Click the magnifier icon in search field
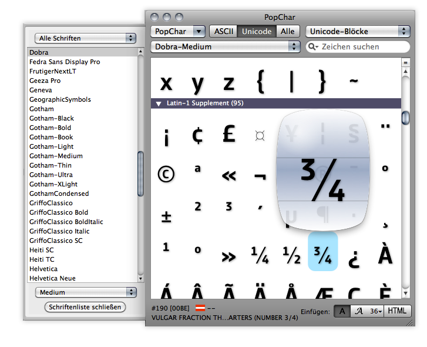This screenshot has height=347, width=427. (313, 46)
